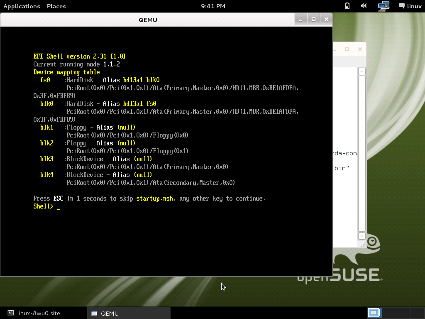This screenshot has height=319, width=425.
Task: Maximize the QEMU window
Action: 313,19
